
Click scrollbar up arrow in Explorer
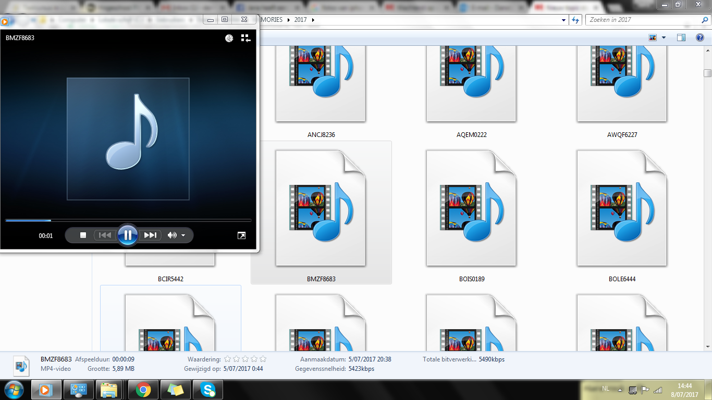pyautogui.click(x=707, y=50)
